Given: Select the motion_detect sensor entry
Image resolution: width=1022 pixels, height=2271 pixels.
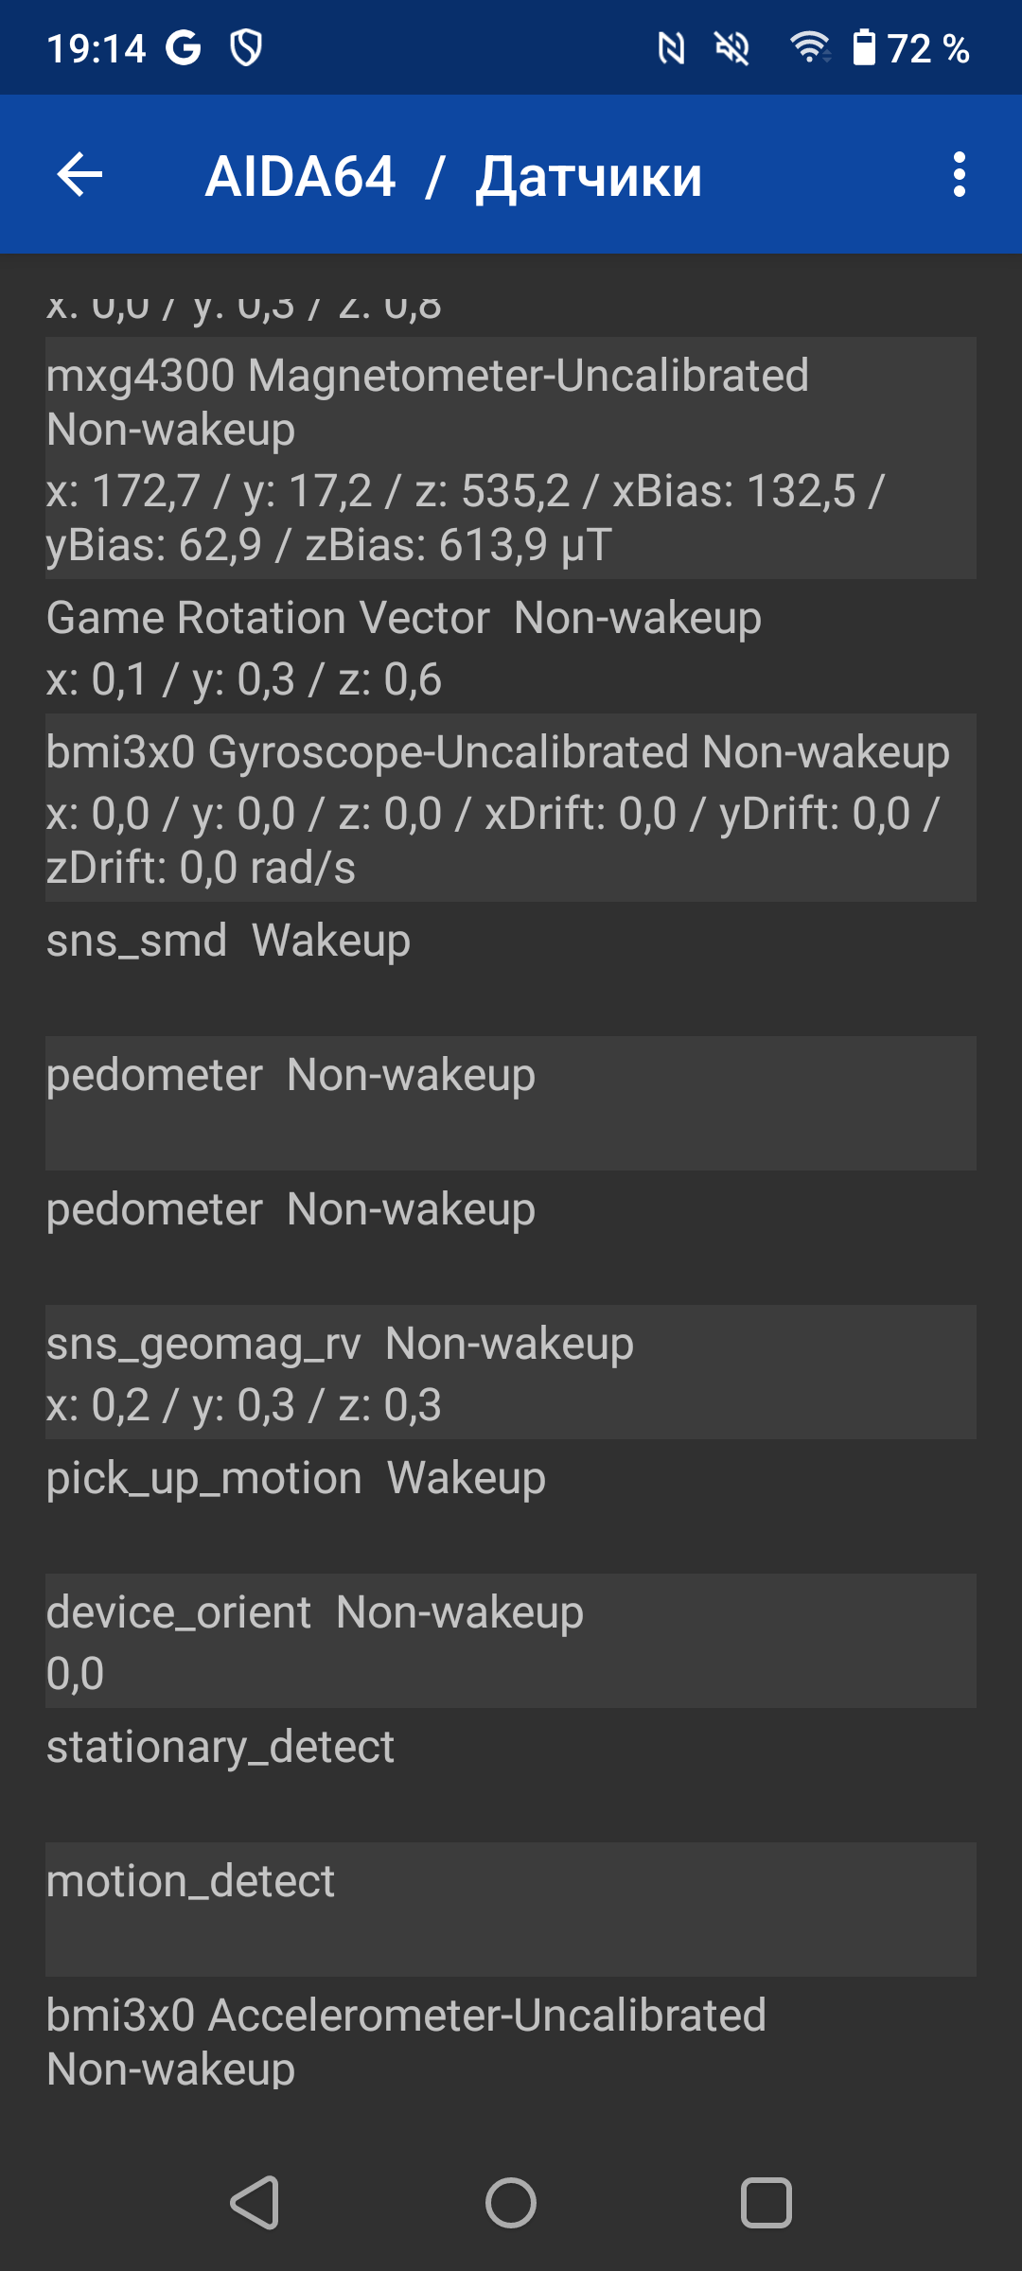Looking at the screenshot, I should pos(511,1908).
